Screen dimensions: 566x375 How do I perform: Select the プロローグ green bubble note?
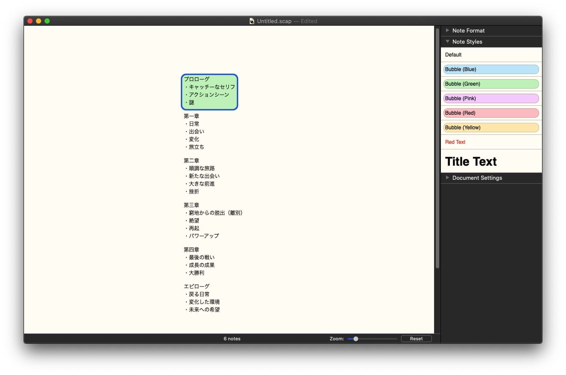pos(209,92)
